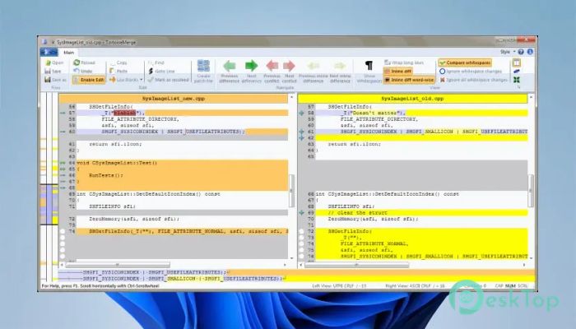Viewport: 576px width, 329px height.
Task: Click the Undo button
Action: pyautogui.click(x=82, y=72)
